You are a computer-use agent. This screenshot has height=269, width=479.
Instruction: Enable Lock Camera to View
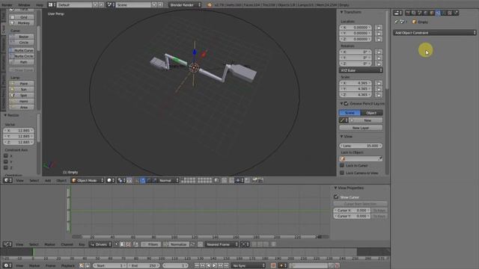click(x=342, y=173)
